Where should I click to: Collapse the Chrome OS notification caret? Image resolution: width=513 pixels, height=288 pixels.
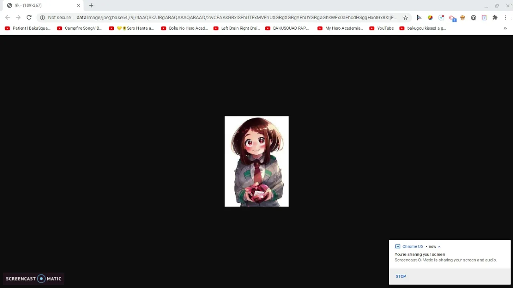click(439, 247)
